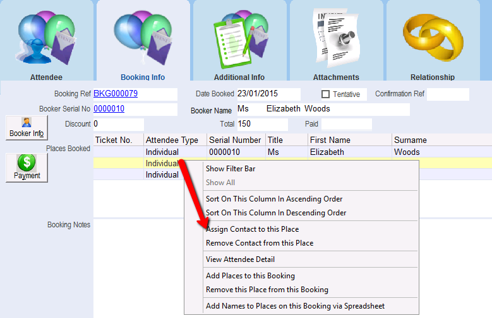The width and height of the screenshot is (492, 318).
Task: Choose Assign Contact to this Place
Action: point(252,229)
